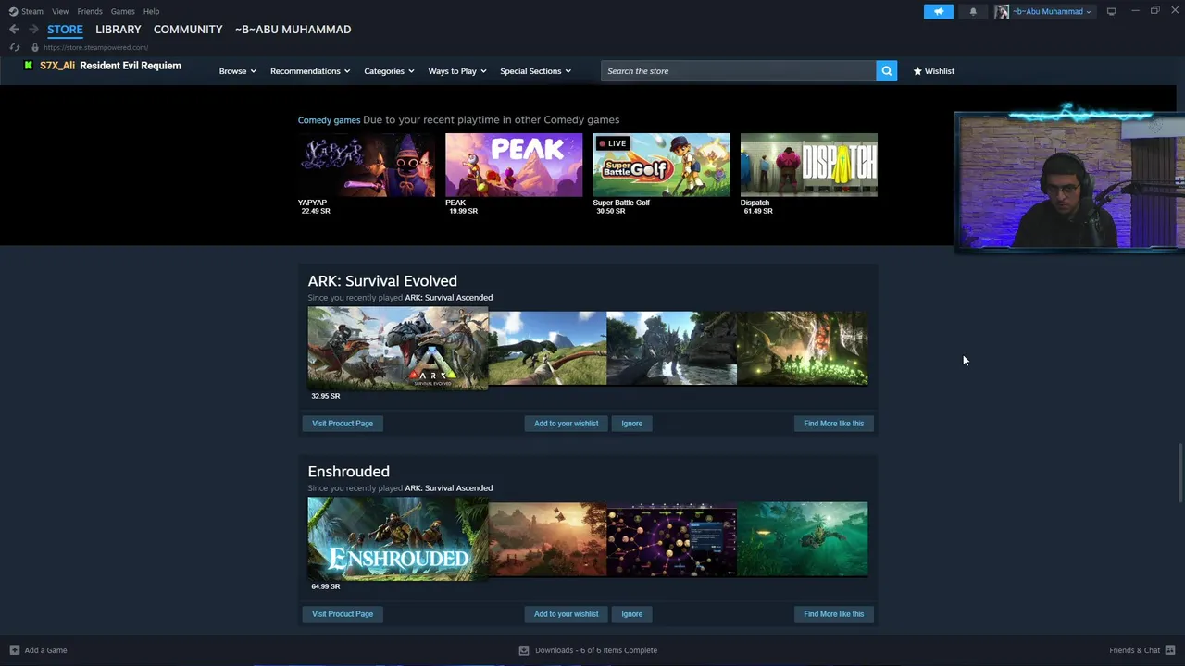Click the Friends & Chat label
This screenshot has width=1185, height=666.
1134,650
